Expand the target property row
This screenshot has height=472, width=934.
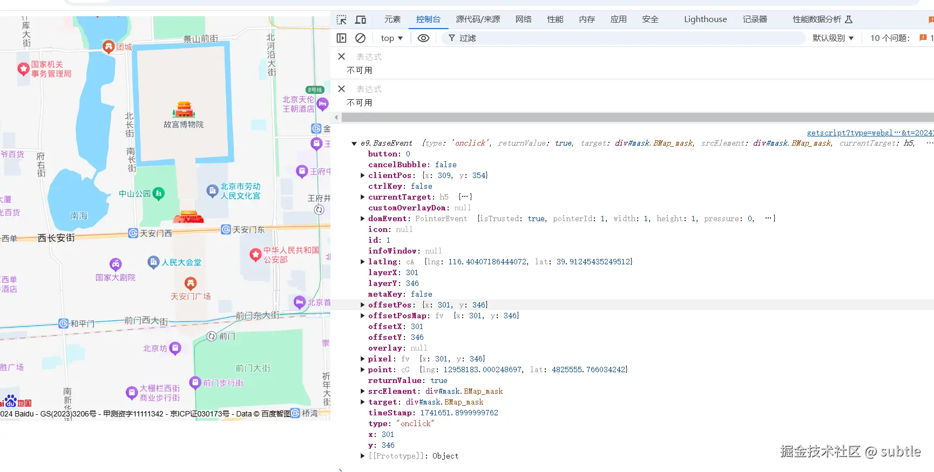click(x=363, y=402)
